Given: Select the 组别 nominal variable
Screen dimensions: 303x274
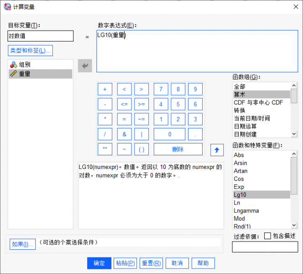Looking at the screenshot, I should click(x=41, y=64).
